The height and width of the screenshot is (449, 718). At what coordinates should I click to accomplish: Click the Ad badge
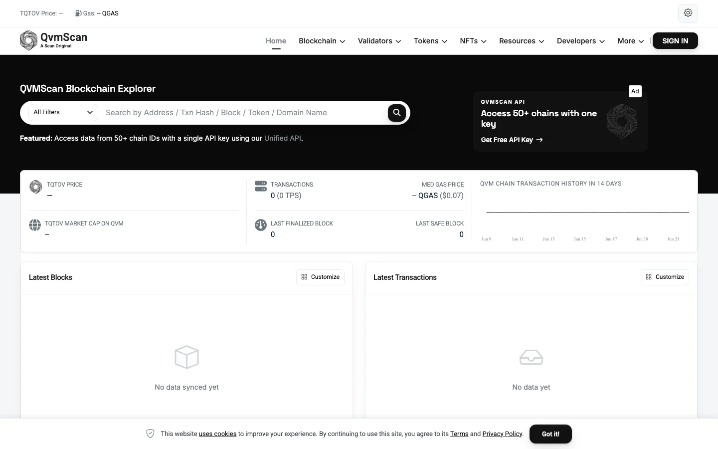[635, 91]
